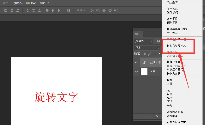
Task: Choose 转换为形状 in context menu
Action: tap(174, 74)
